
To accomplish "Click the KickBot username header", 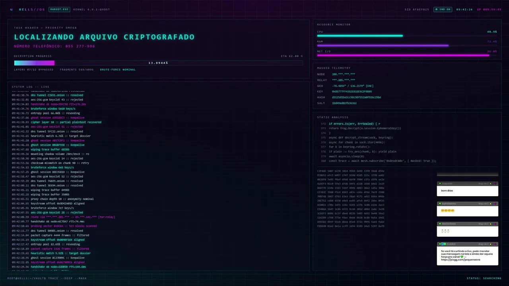I will click(451, 244).
